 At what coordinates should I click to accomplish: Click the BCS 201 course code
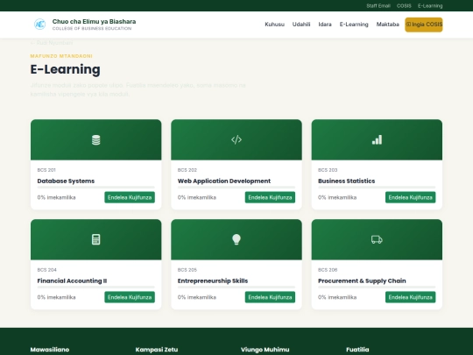[46, 170]
